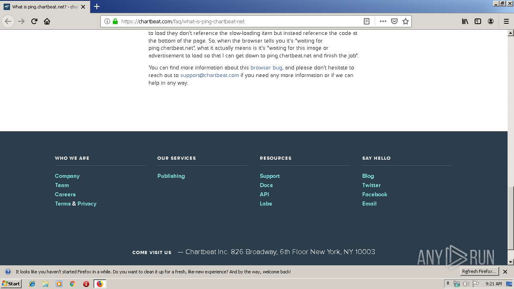
Task: Click the notification bar question mark icon
Action: (8, 272)
